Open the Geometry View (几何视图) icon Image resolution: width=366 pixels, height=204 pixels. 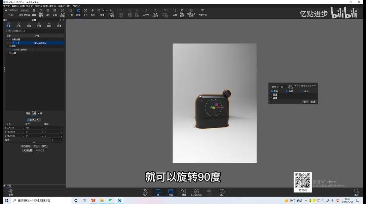[x=182, y=13]
